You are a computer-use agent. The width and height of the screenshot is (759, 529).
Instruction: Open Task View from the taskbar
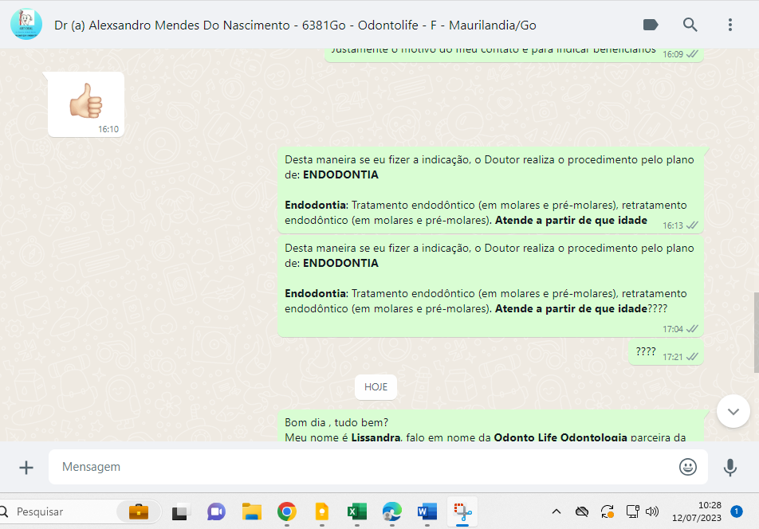click(181, 511)
